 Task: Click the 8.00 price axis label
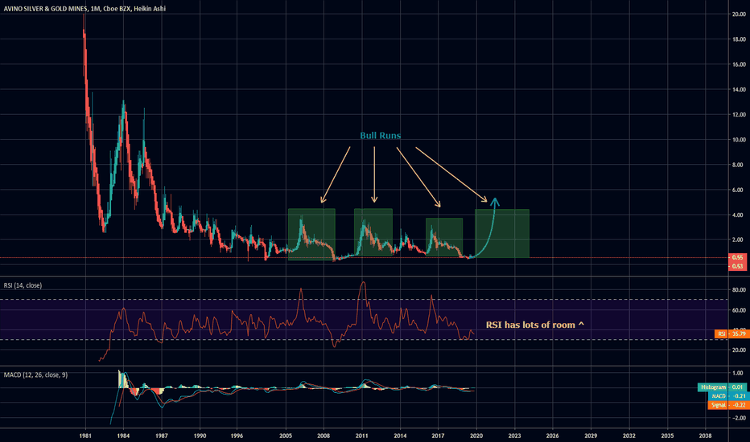point(739,165)
